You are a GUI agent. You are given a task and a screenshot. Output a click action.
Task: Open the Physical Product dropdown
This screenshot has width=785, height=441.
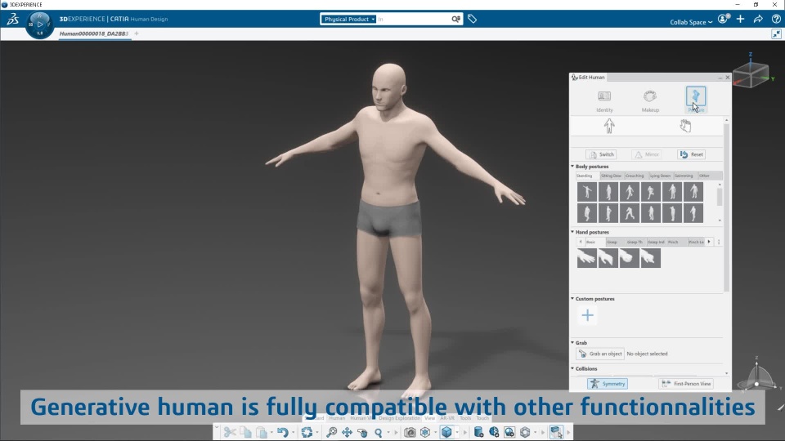point(348,19)
